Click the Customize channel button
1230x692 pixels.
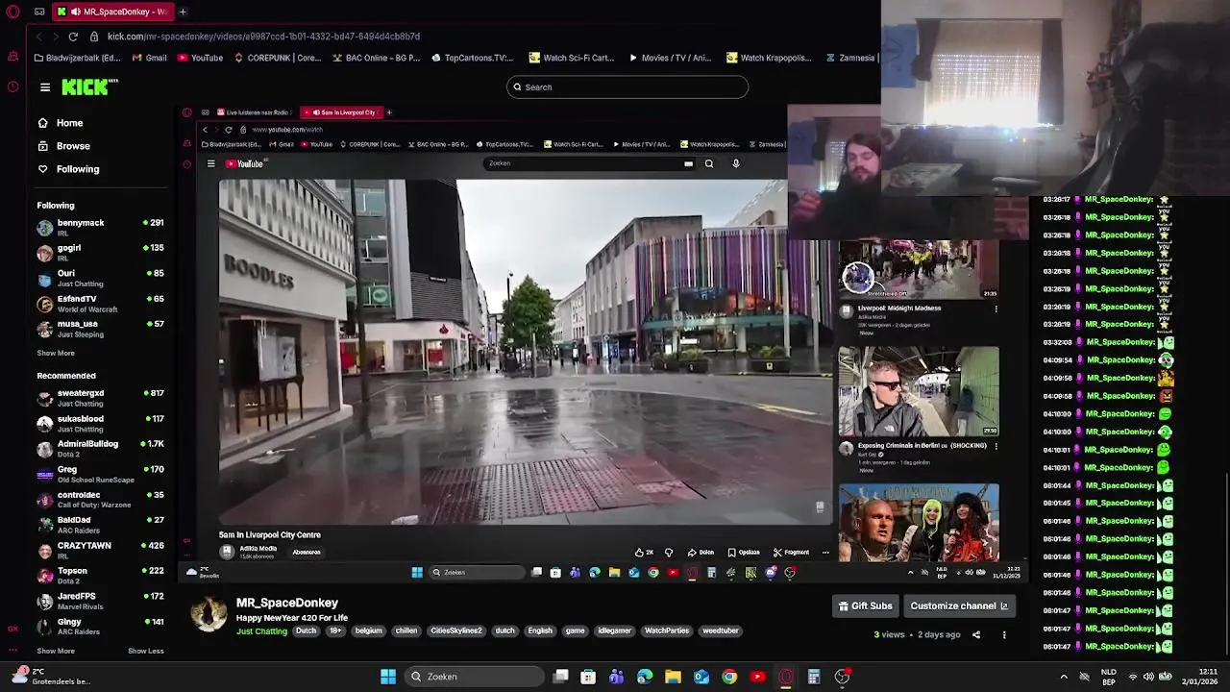click(x=959, y=605)
